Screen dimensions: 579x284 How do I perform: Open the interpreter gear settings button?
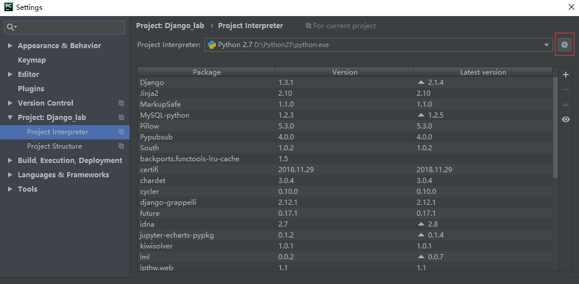pos(564,45)
